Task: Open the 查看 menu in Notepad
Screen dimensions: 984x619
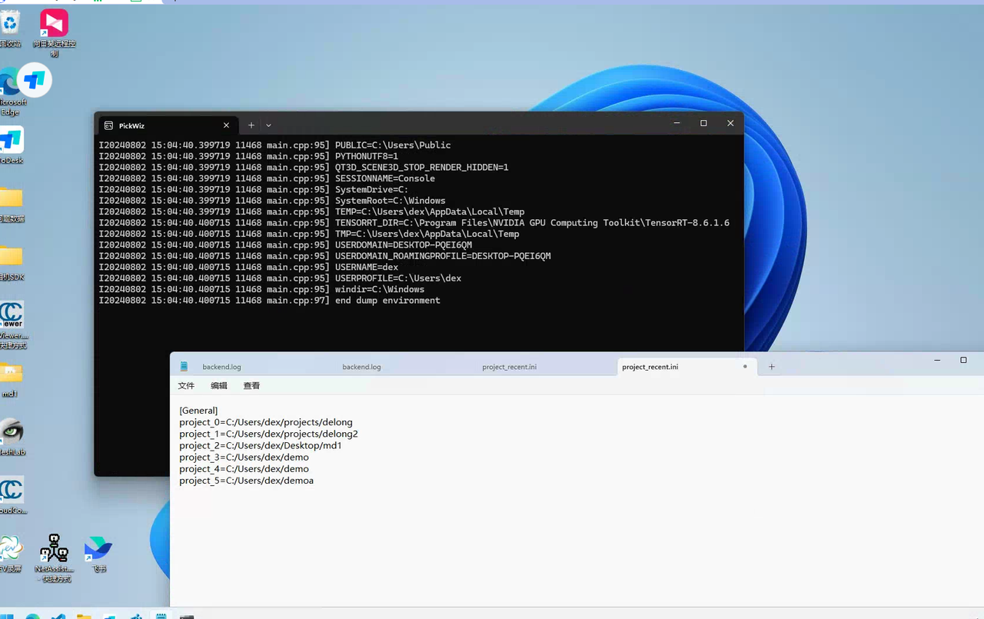Action: coord(251,386)
